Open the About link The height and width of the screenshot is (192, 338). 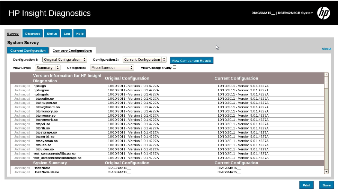click(326, 49)
